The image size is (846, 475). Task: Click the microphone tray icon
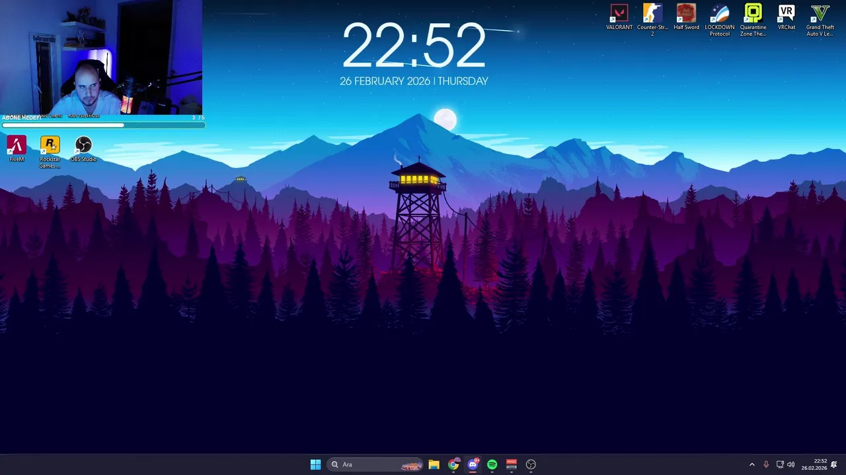[x=766, y=464]
